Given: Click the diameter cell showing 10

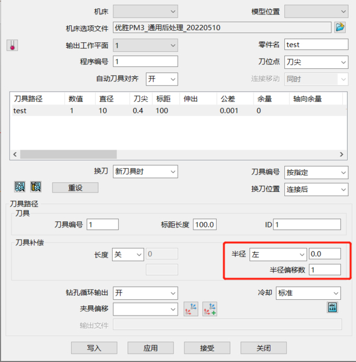Looking at the screenshot, I should [102, 110].
